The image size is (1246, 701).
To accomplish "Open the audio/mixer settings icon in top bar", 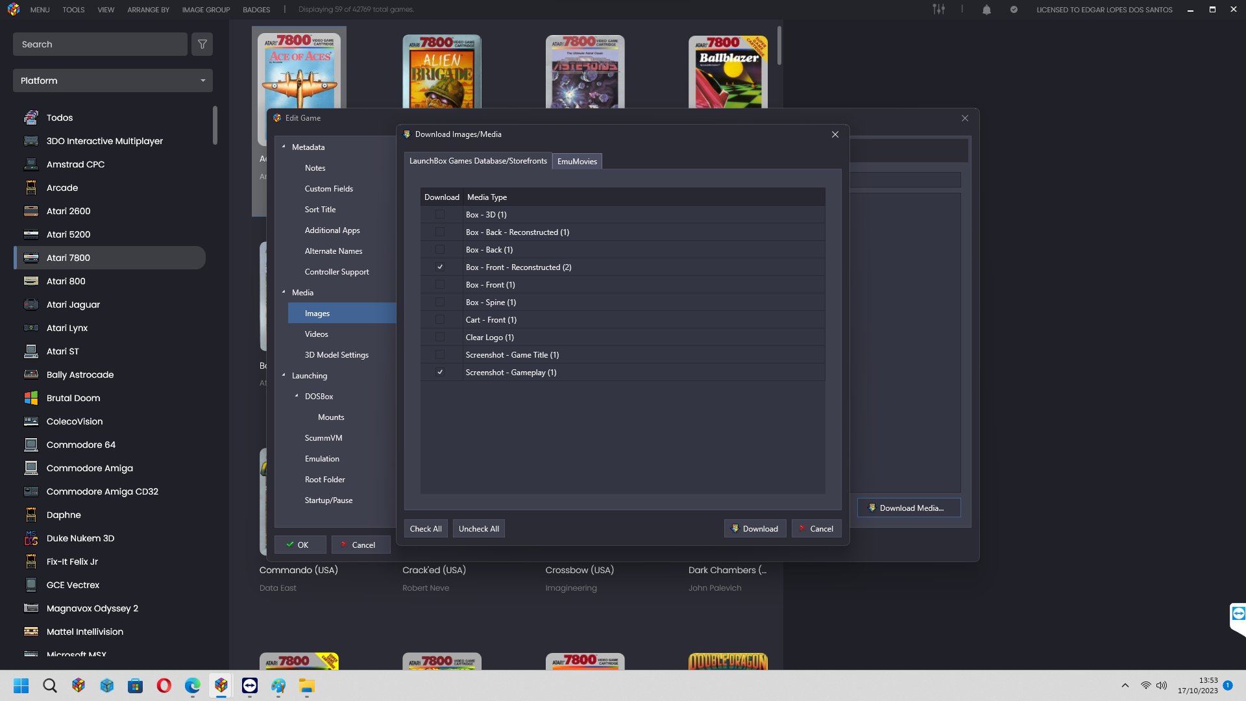I will coord(938,9).
